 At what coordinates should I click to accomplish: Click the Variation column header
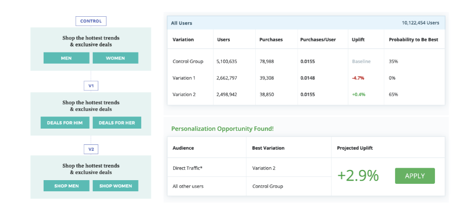pos(183,39)
